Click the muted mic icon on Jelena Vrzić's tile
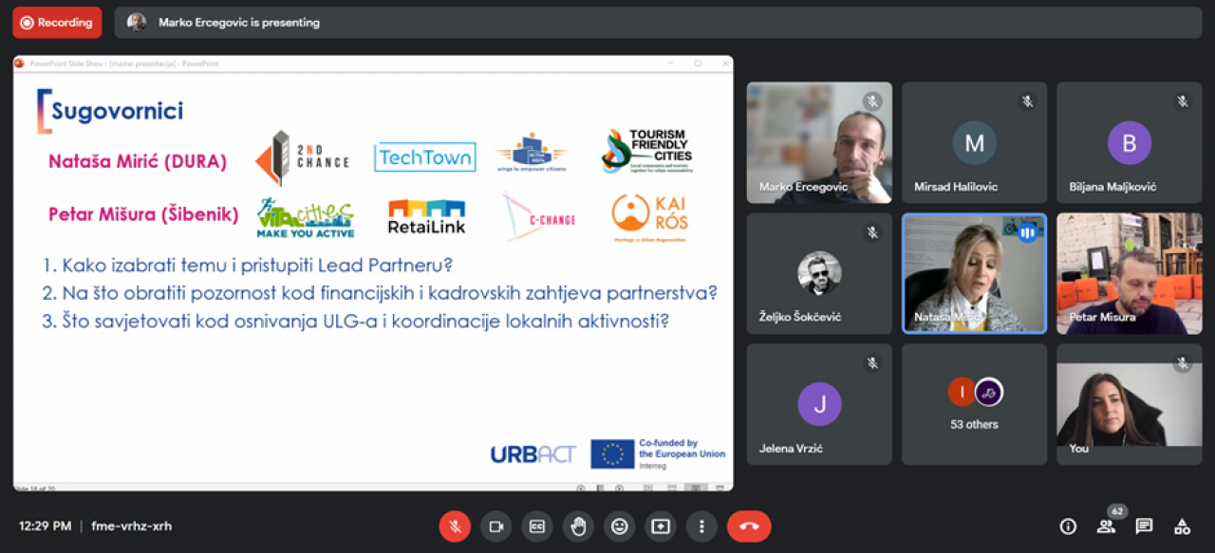The height and width of the screenshot is (553, 1215). [x=872, y=362]
